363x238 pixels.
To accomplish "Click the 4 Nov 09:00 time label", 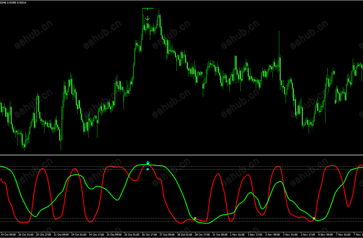I will tap(326, 235).
